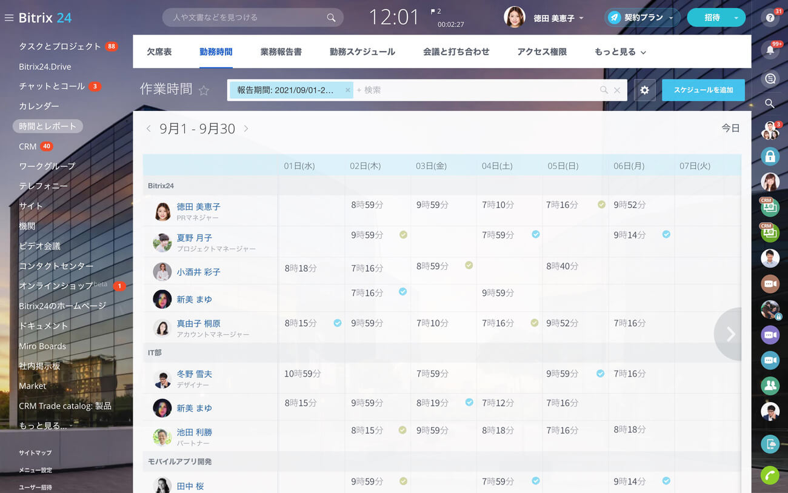Open Bitrix24.Drive in the left menu
Viewport: 788px width, 493px height.
pos(45,66)
